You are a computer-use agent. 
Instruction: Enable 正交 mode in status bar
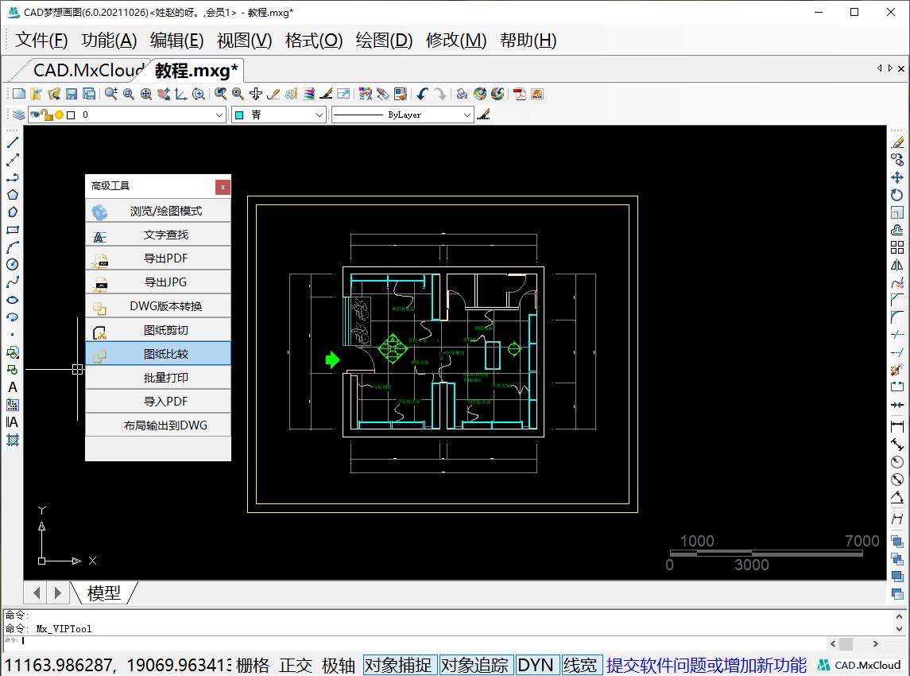(x=296, y=666)
